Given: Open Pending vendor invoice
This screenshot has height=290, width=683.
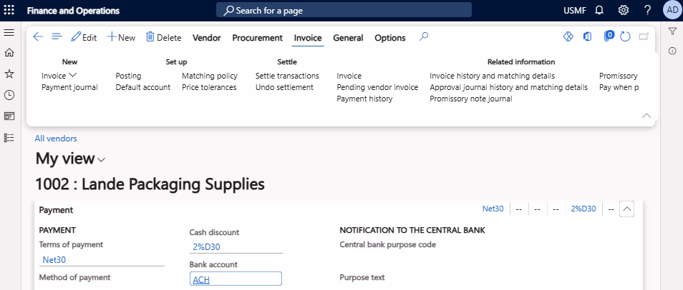Looking at the screenshot, I should pos(377,87).
